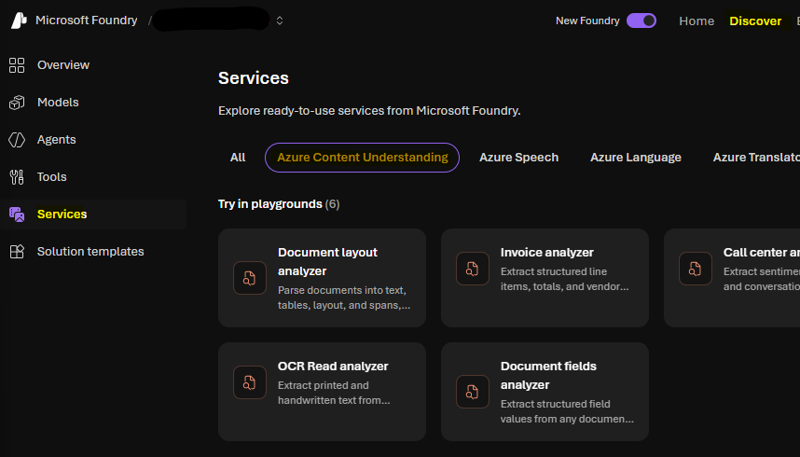Go to the Home tab

[697, 21]
